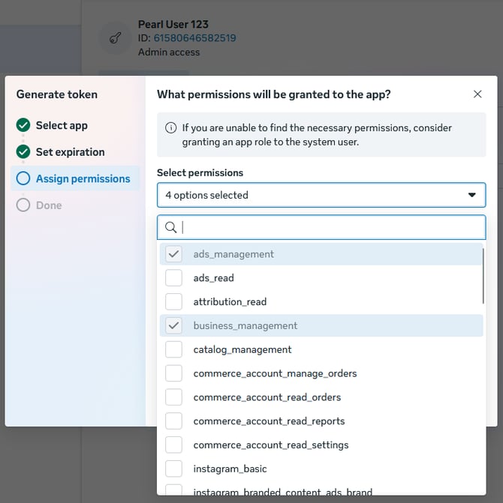Viewport: 503px width, 503px height.
Task: Uncheck the ads_management permission
Action: 174,254
